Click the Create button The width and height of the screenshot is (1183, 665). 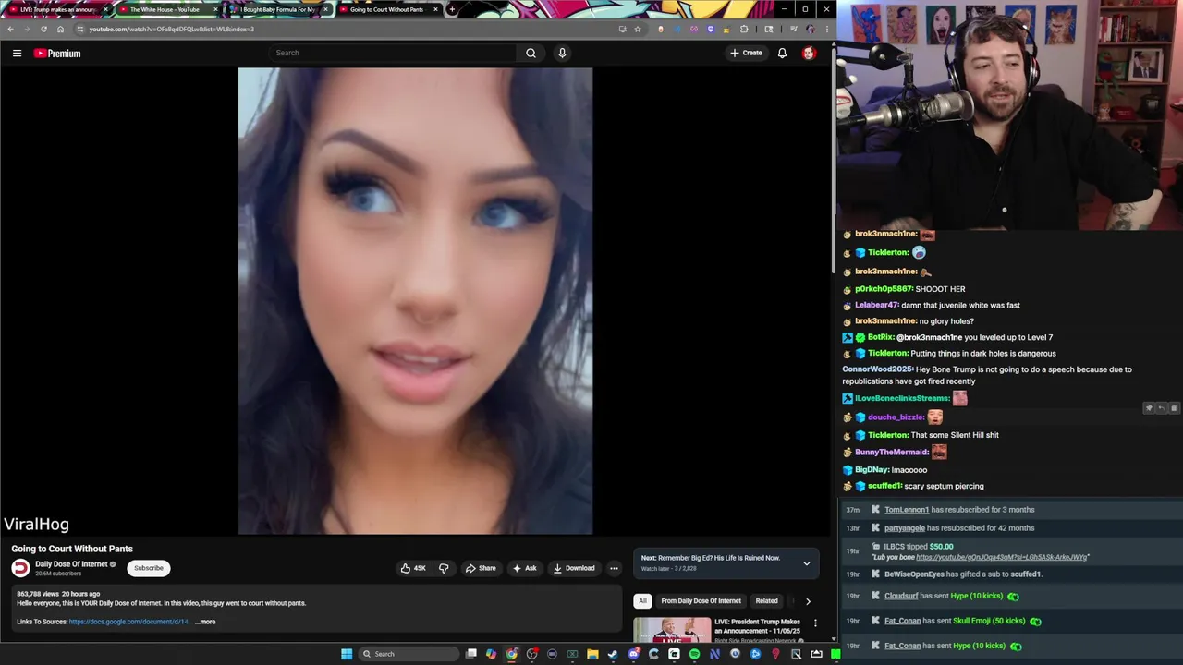[746, 53]
